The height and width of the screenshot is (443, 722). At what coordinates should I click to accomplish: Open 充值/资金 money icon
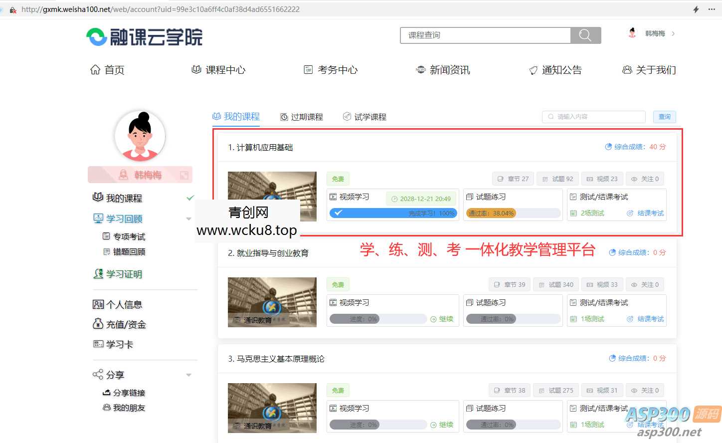(x=99, y=324)
